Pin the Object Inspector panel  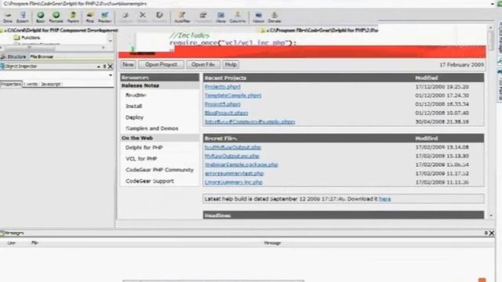[x=104, y=66]
